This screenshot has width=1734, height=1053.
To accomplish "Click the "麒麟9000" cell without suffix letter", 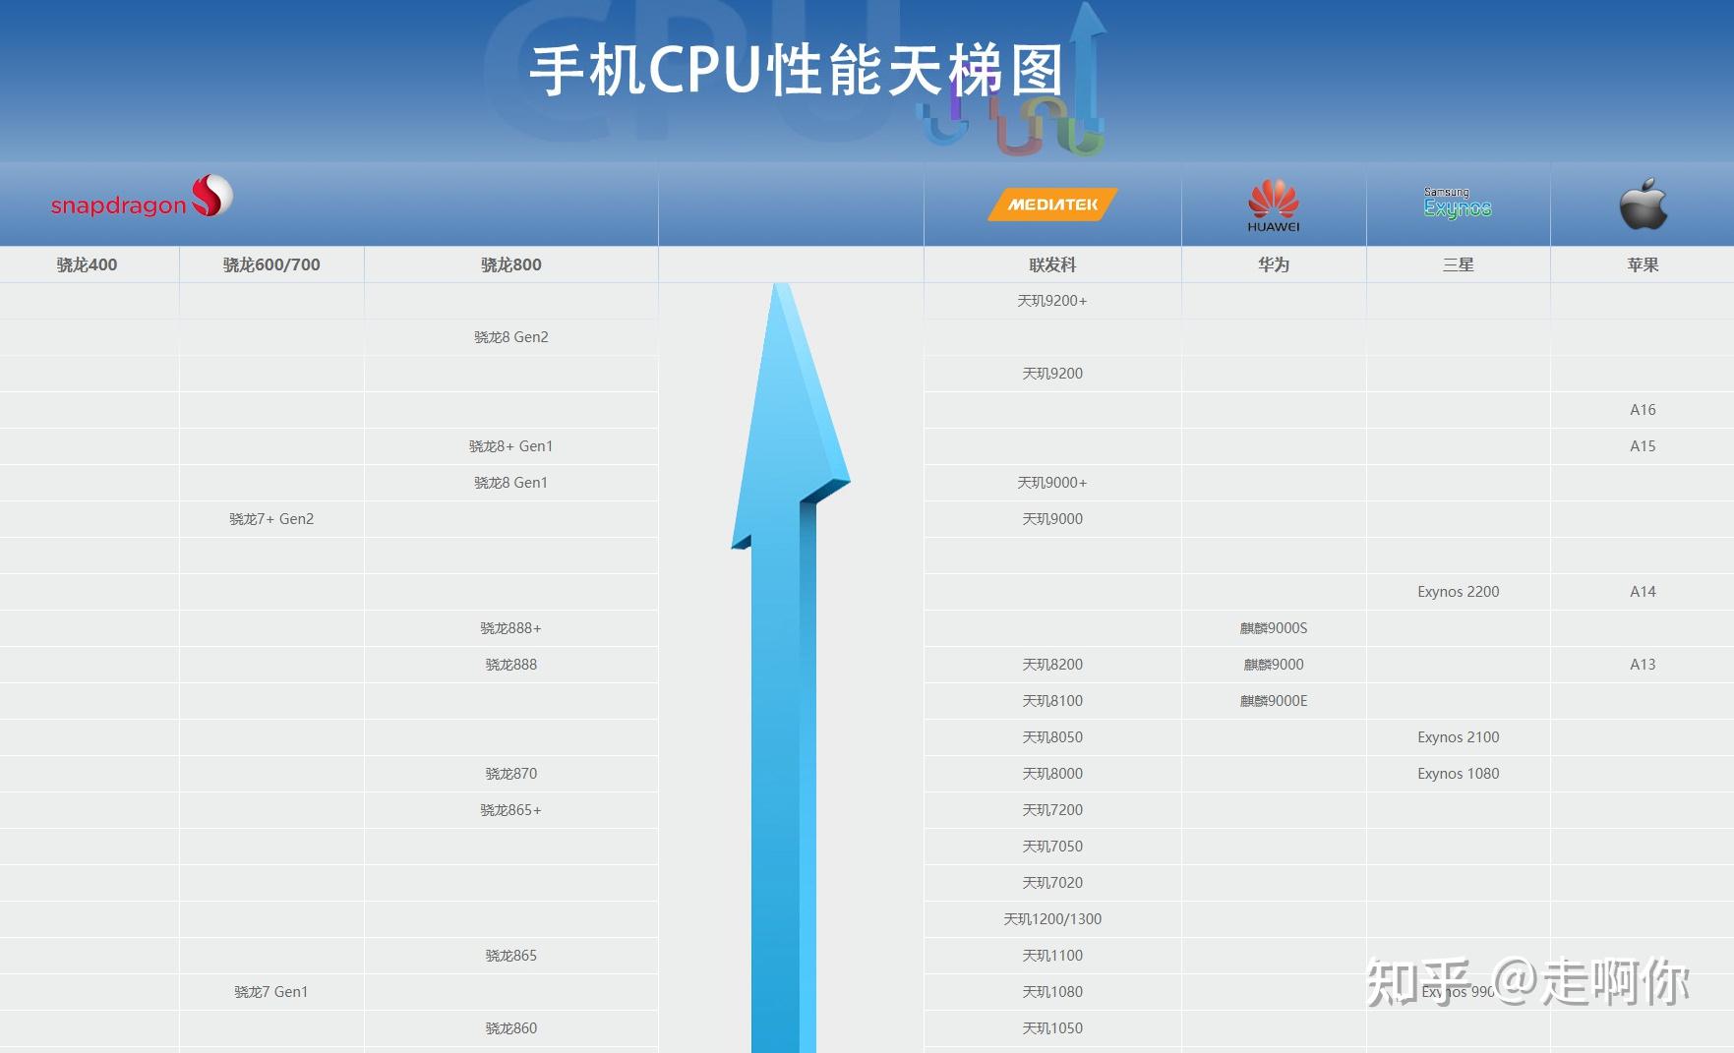I will [1274, 665].
